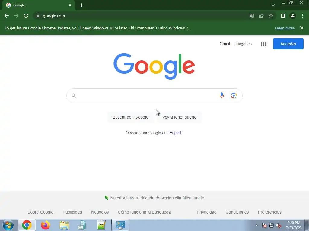Open the Imágenes link
This screenshot has height=231, width=309.
coord(243,44)
